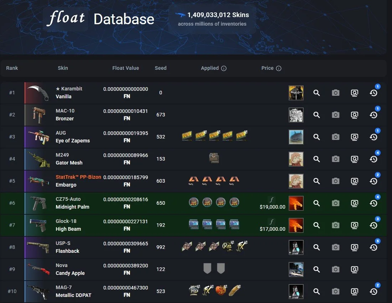Click the magnifier on USP-S Flashback row

tap(316, 247)
